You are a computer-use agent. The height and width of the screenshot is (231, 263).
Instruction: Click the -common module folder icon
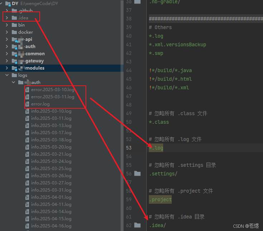[x=14, y=54]
